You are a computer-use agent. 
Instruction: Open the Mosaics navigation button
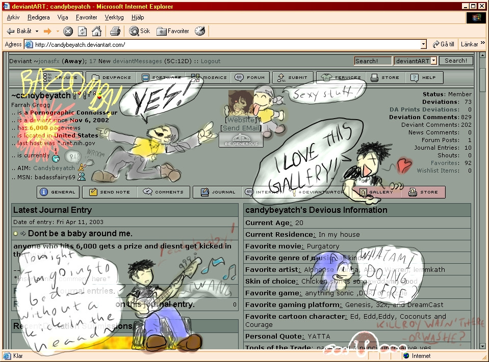(209, 77)
